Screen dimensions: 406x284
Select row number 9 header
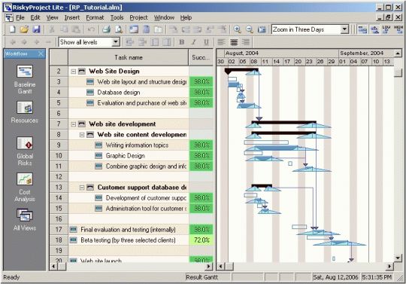[59, 145]
